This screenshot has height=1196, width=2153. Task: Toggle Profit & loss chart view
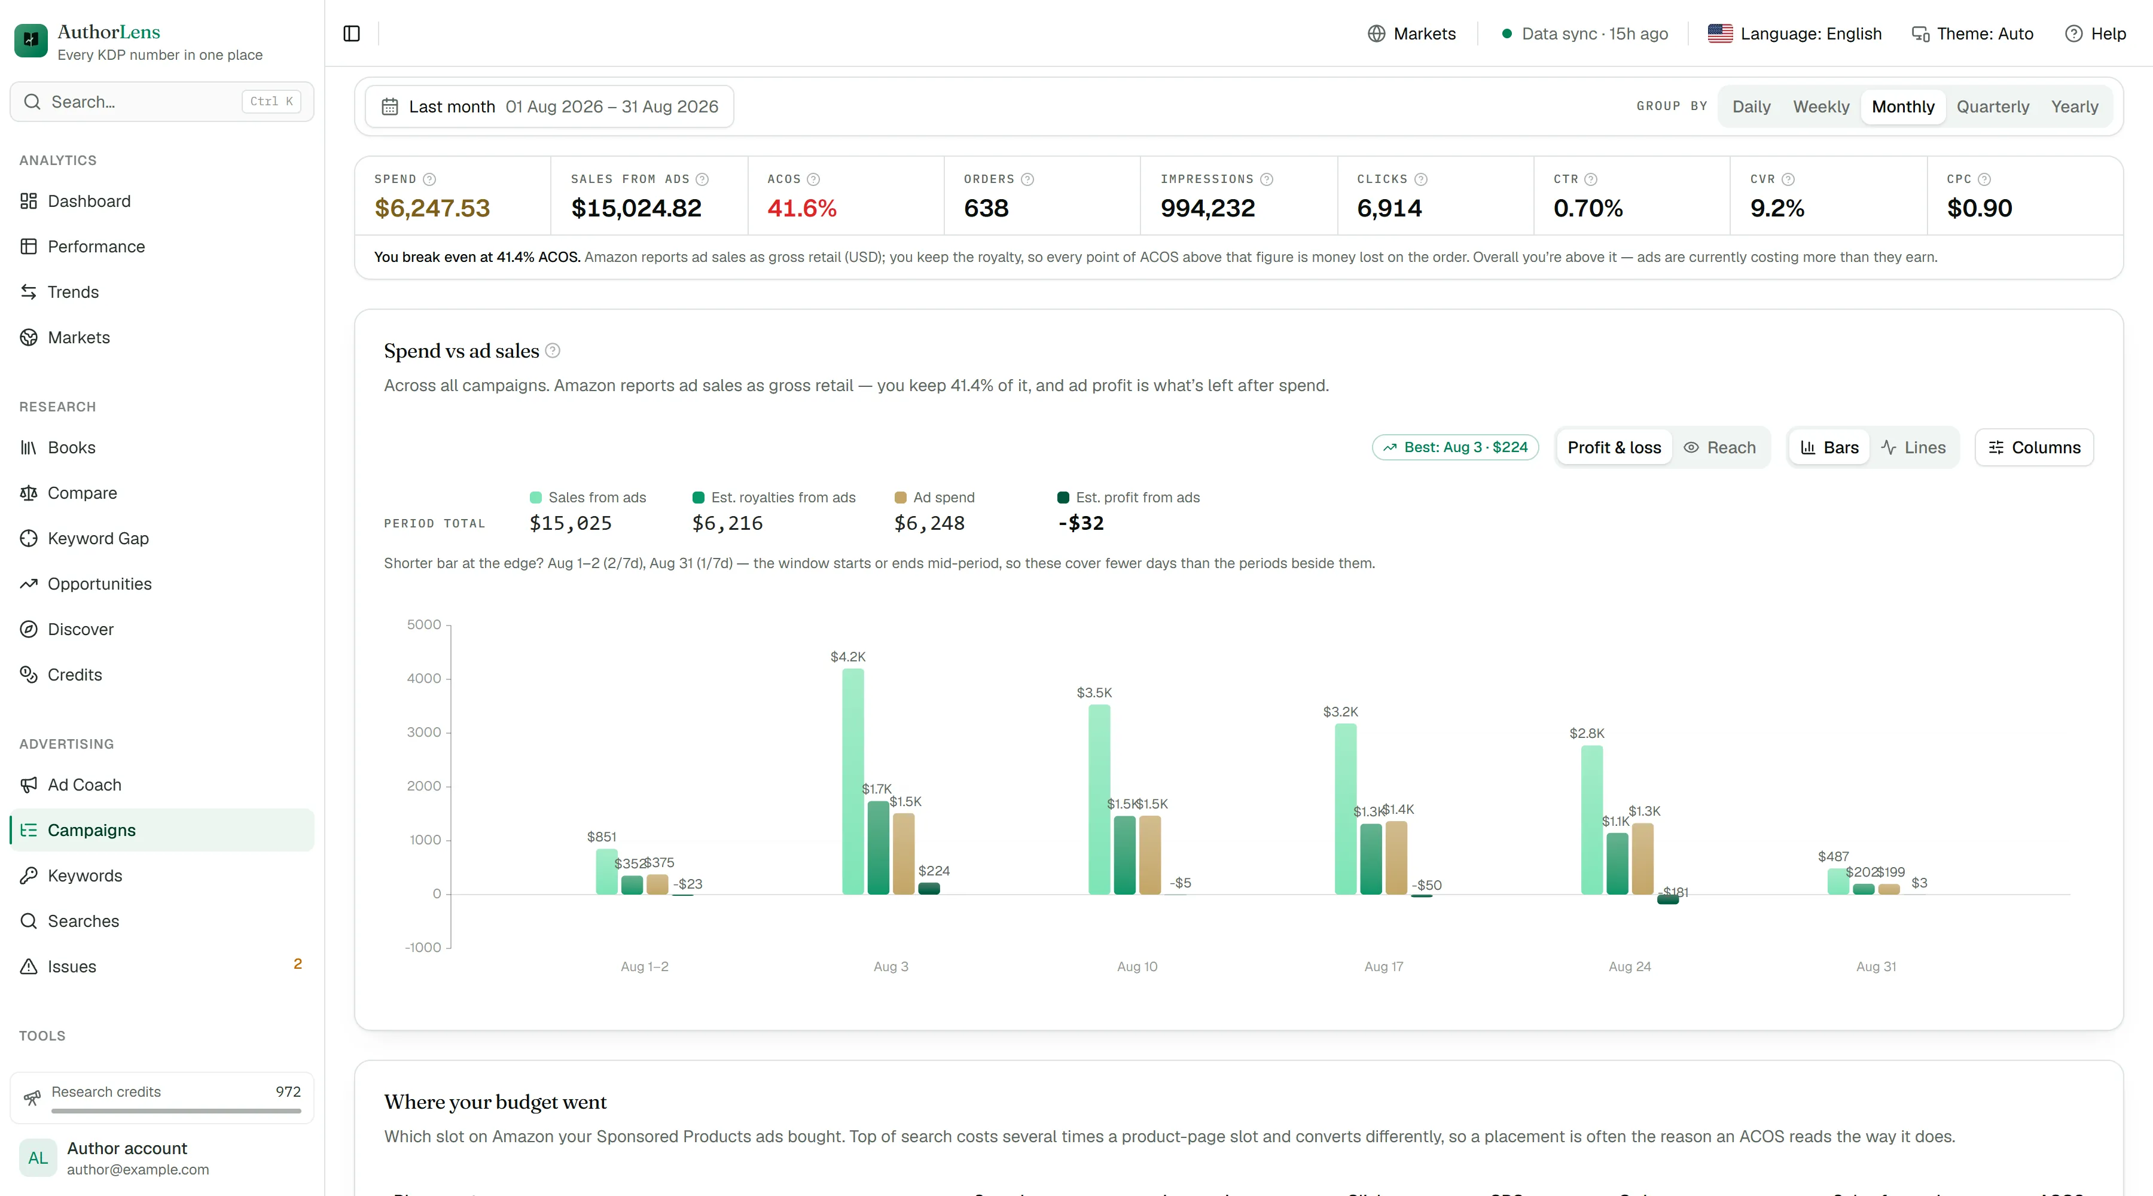[x=1614, y=447]
